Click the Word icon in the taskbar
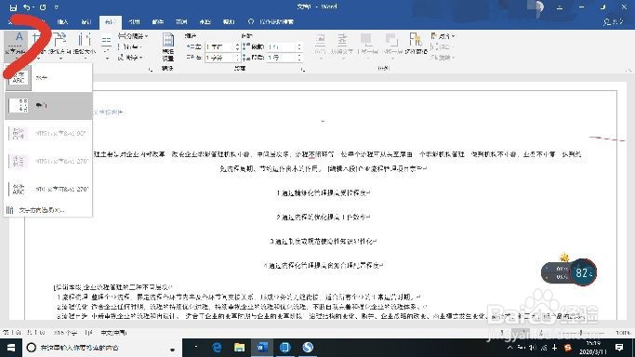Image resolution: width=635 pixels, height=357 pixels. point(262,348)
